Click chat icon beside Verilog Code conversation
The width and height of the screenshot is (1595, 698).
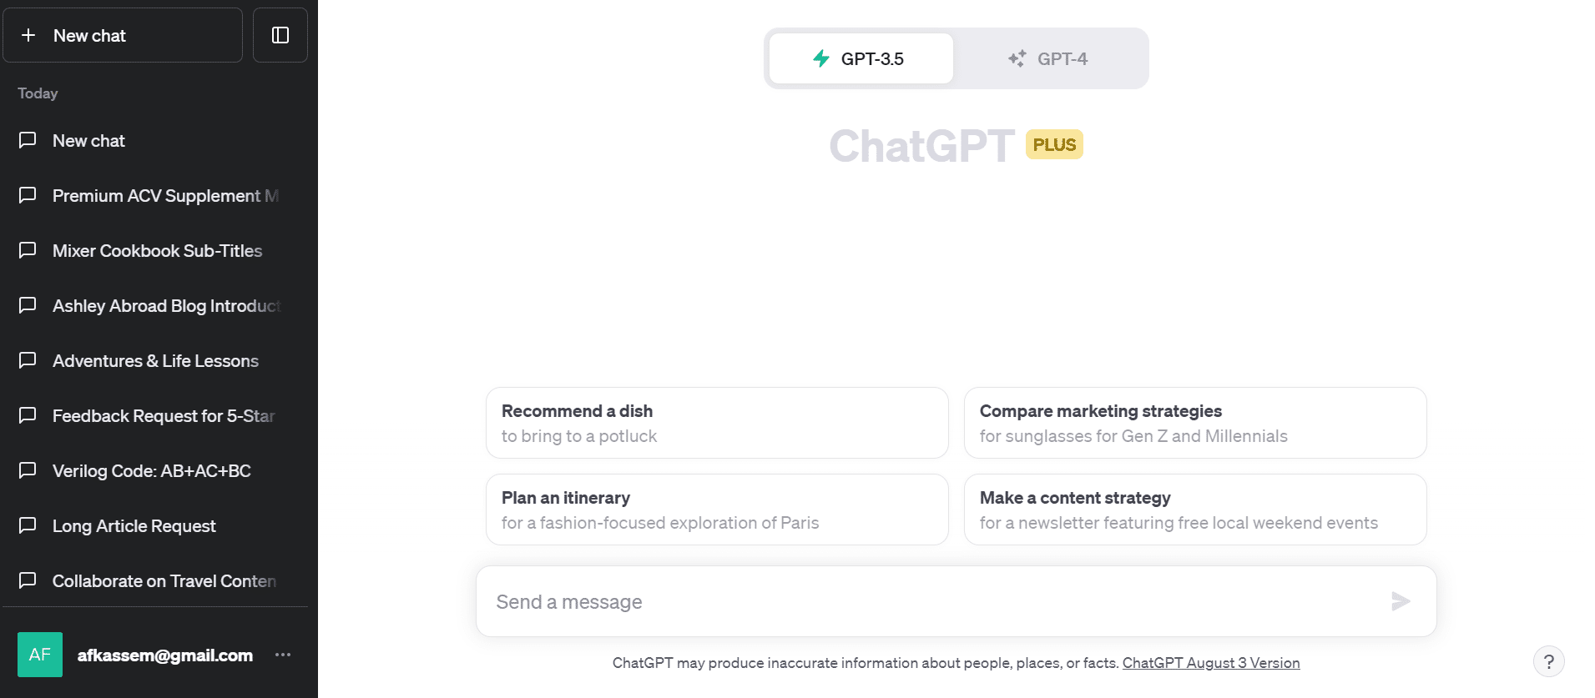click(x=28, y=470)
